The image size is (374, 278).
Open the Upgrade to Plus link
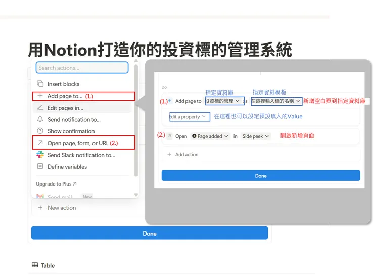pyautogui.click(x=56, y=184)
